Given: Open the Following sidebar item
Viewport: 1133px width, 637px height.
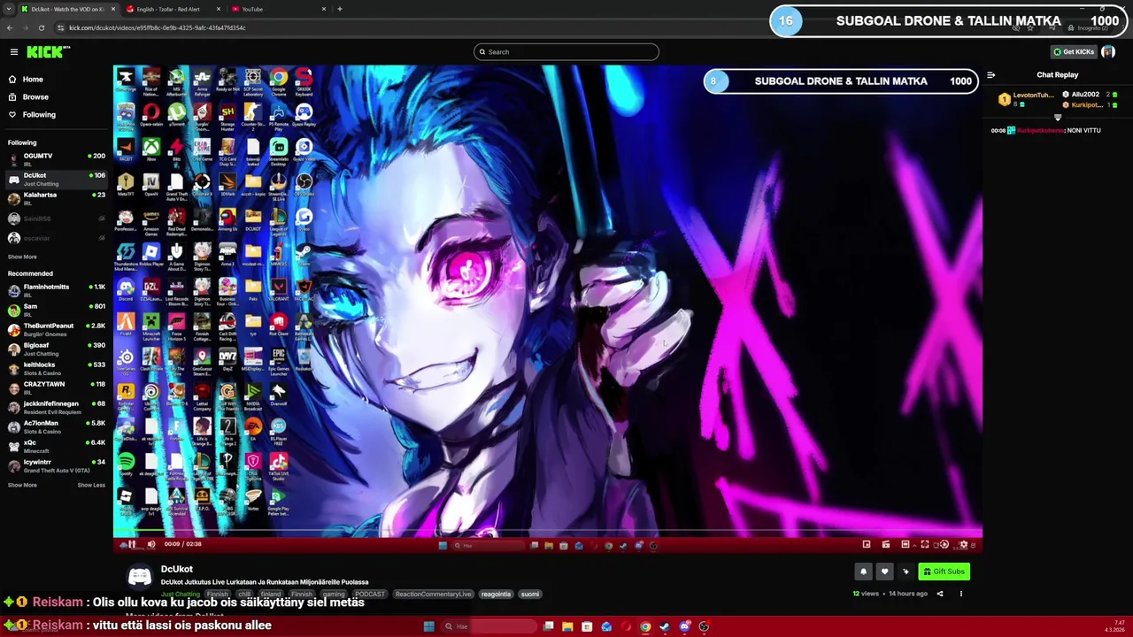Looking at the screenshot, I should [39, 115].
